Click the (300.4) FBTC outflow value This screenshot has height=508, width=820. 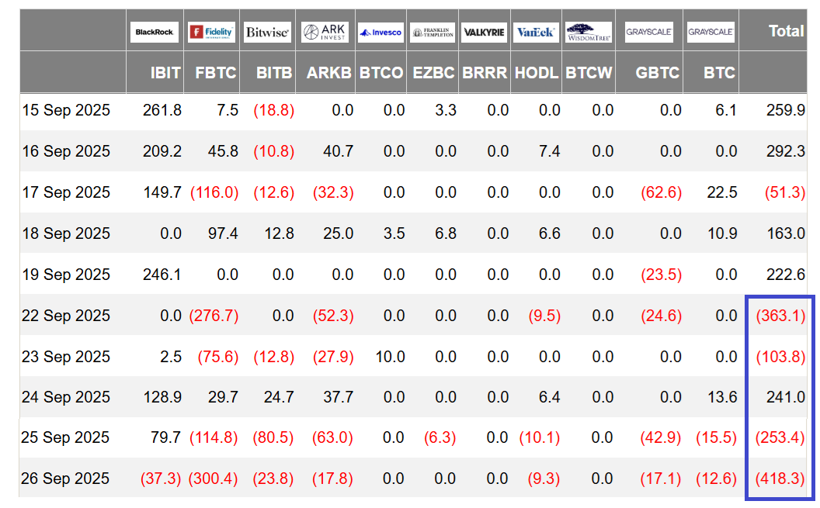coord(214,479)
